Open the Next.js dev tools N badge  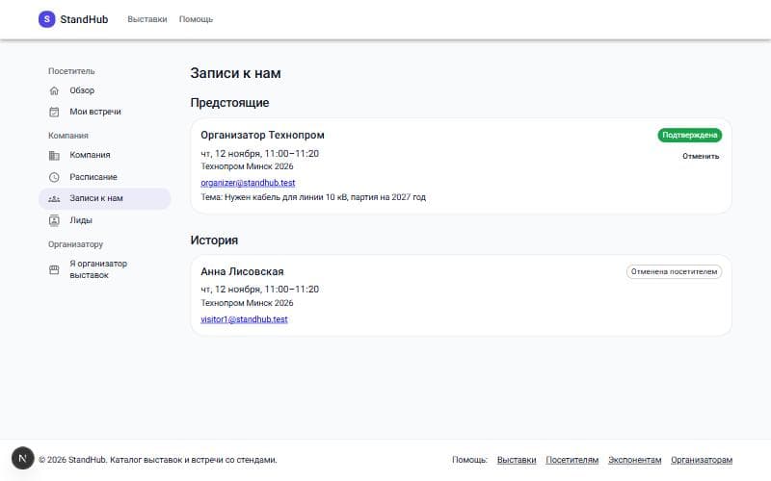22,458
